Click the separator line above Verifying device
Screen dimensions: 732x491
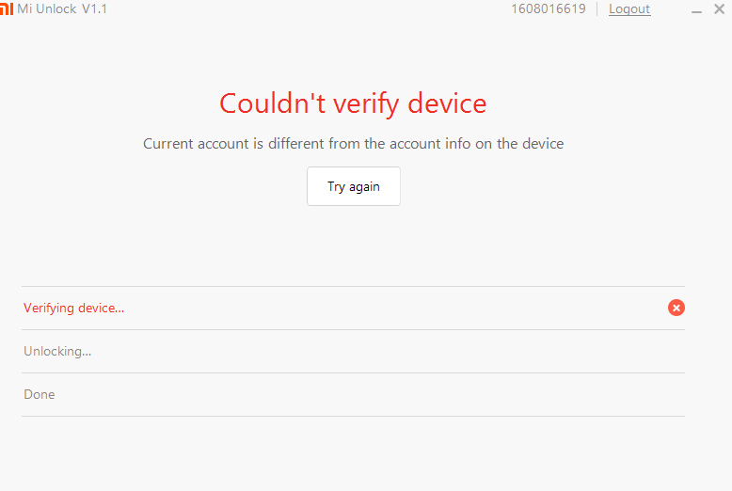(x=353, y=286)
